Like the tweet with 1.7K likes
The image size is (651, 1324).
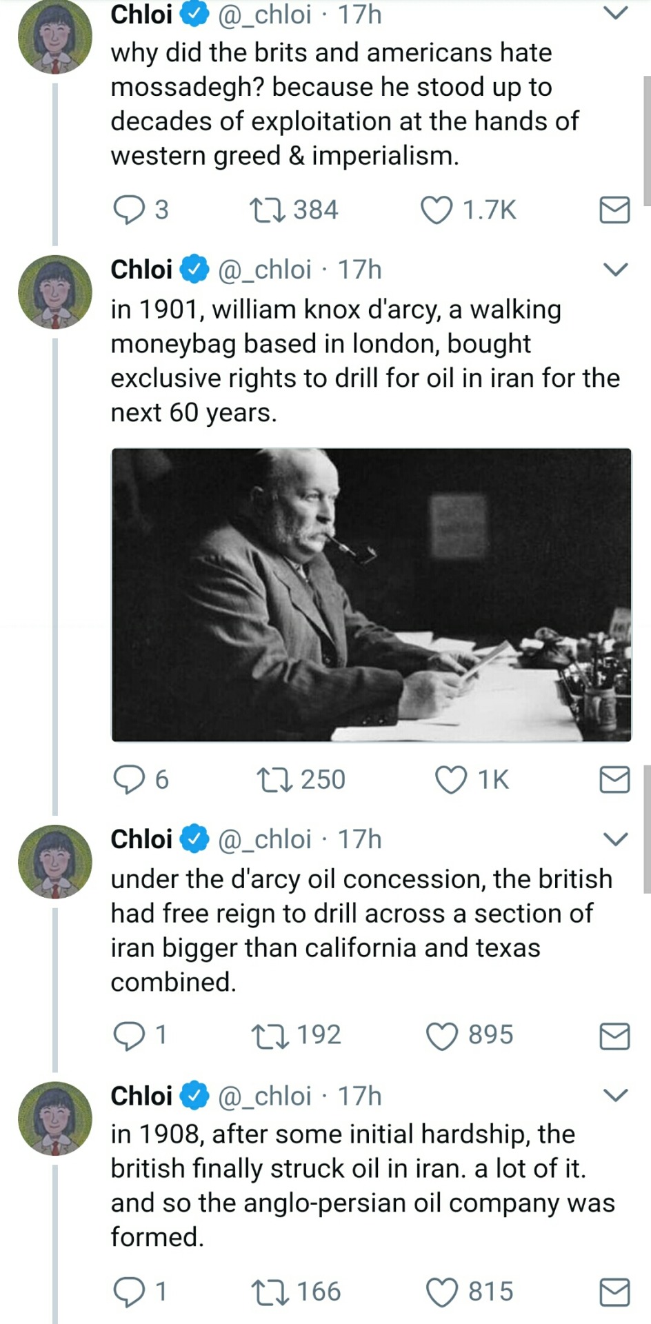[437, 210]
